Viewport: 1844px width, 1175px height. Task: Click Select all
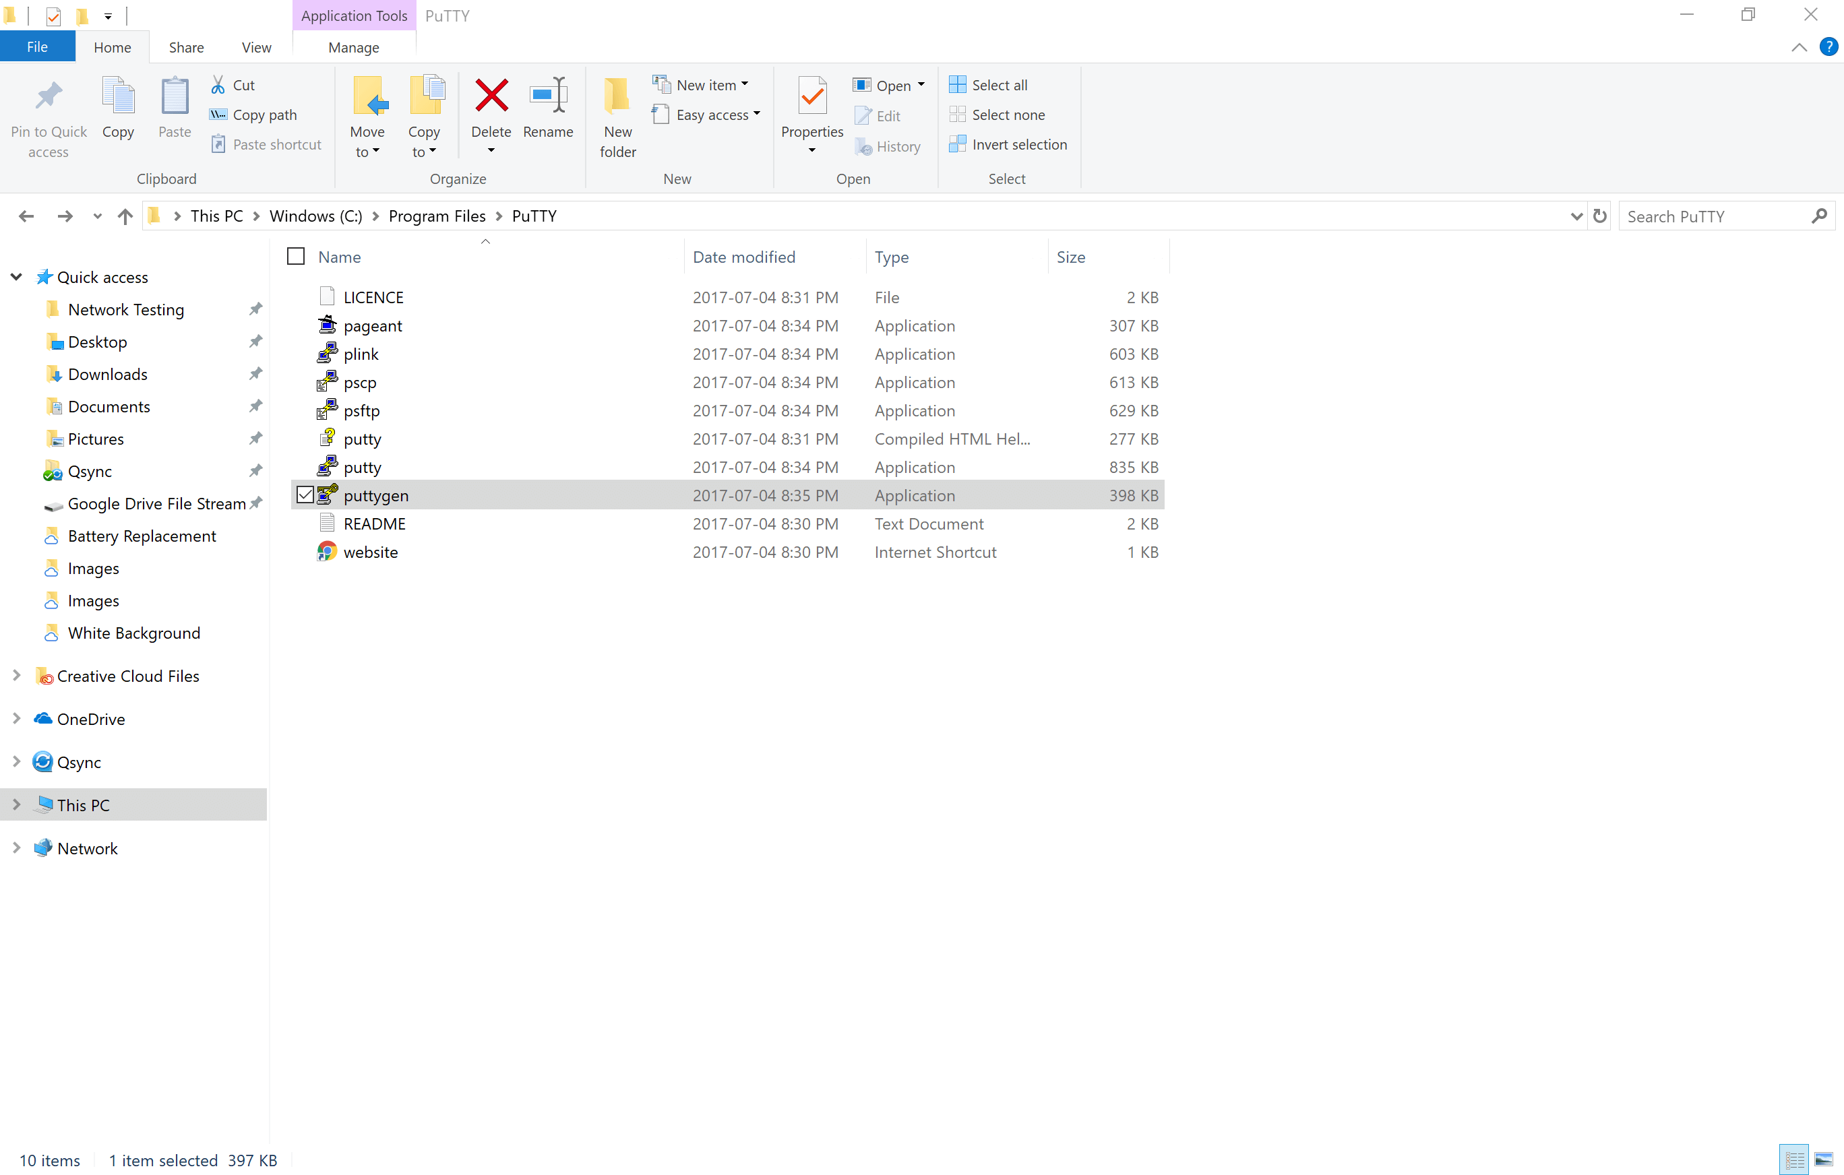[x=989, y=85]
